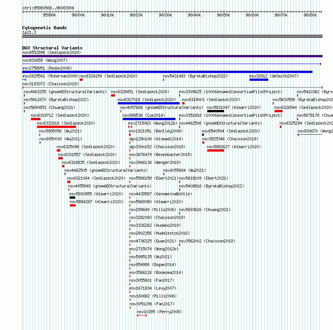Select the blue nsv998536 variant bar

pos(149,119)
